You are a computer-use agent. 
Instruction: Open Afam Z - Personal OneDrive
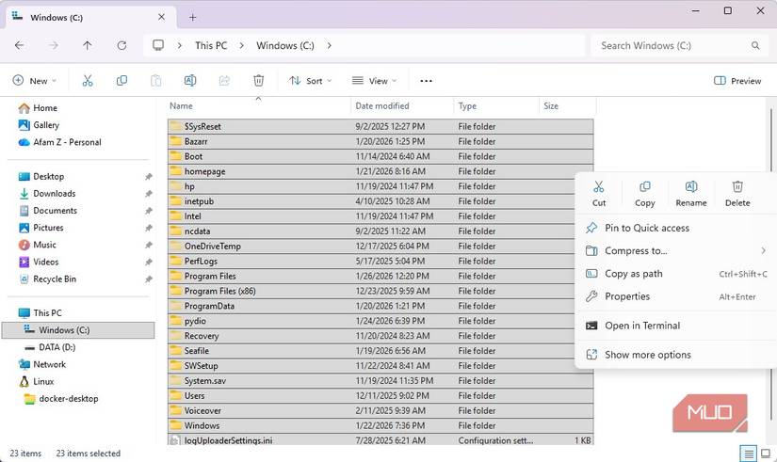point(59,142)
